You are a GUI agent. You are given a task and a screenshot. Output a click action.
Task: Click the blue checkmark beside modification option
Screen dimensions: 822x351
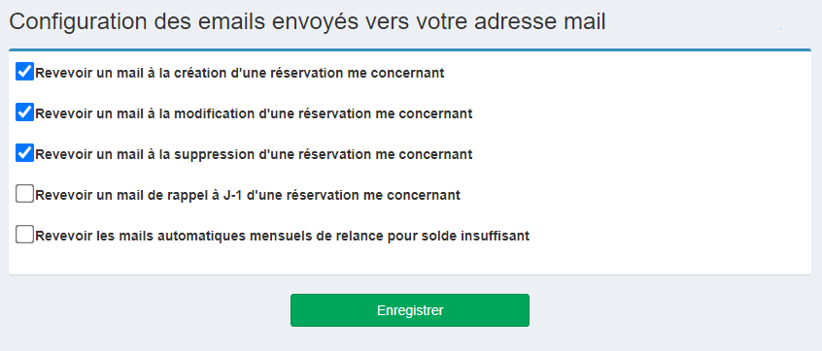click(x=24, y=112)
